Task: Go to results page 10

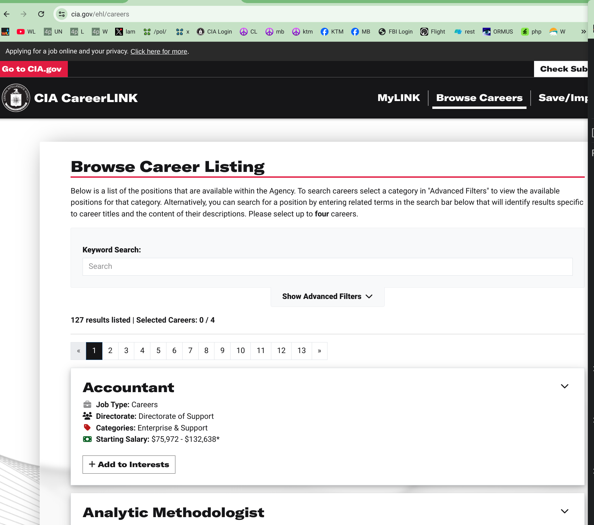Action: [x=241, y=351]
